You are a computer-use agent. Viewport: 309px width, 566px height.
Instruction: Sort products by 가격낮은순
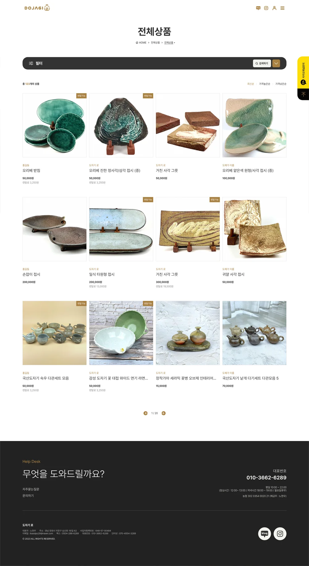click(281, 84)
